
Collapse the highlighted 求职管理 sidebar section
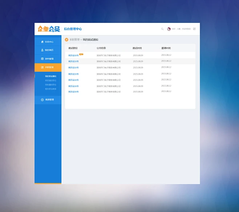pyautogui.click(x=48, y=67)
